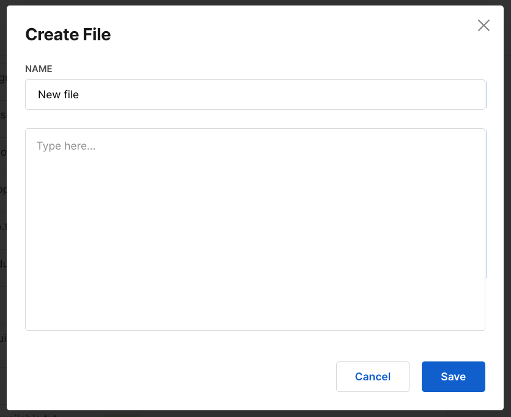The height and width of the screenshot is (417, 511).
Task: Click the word 'file' in name field
Action: 71,95
